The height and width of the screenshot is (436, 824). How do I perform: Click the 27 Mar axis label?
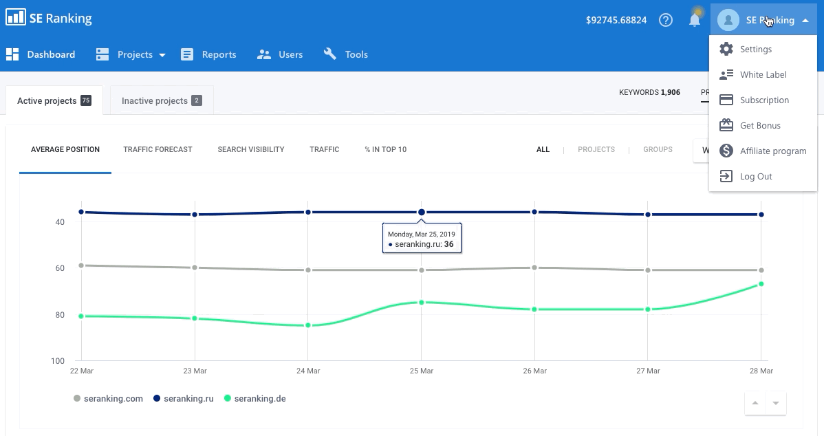click(x=648, y=371)
